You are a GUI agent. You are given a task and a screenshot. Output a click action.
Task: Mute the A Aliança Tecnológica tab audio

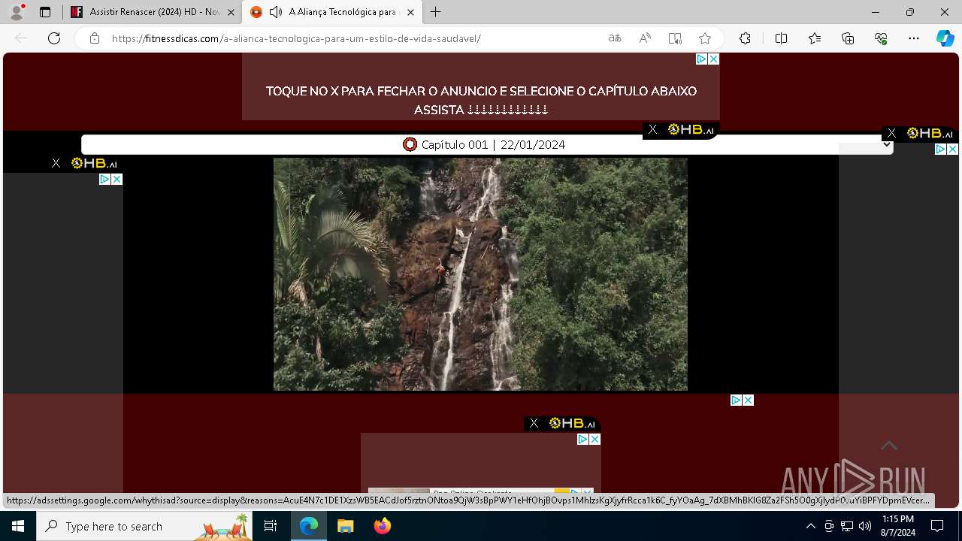tap(276, 12)
